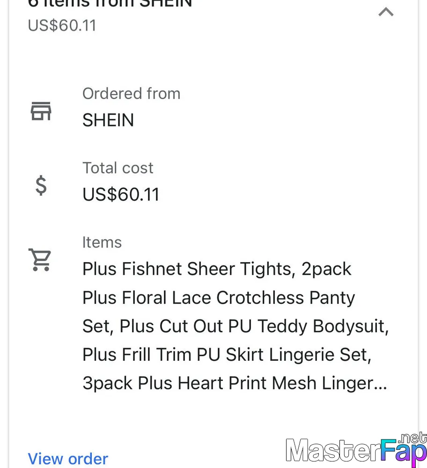Click the '.net' part of watermark
This screenshot has height=468, width=427.
tap(412, 438)
